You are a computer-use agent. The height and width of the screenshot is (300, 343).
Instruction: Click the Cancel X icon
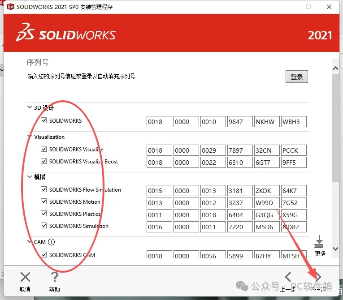pos(25,277)
